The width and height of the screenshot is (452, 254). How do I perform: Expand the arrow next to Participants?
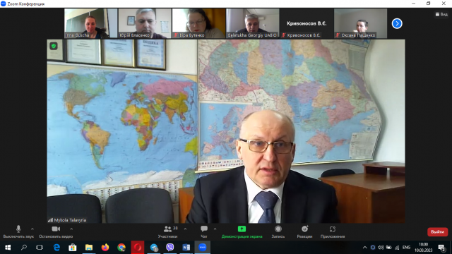[x=185, y=229]
